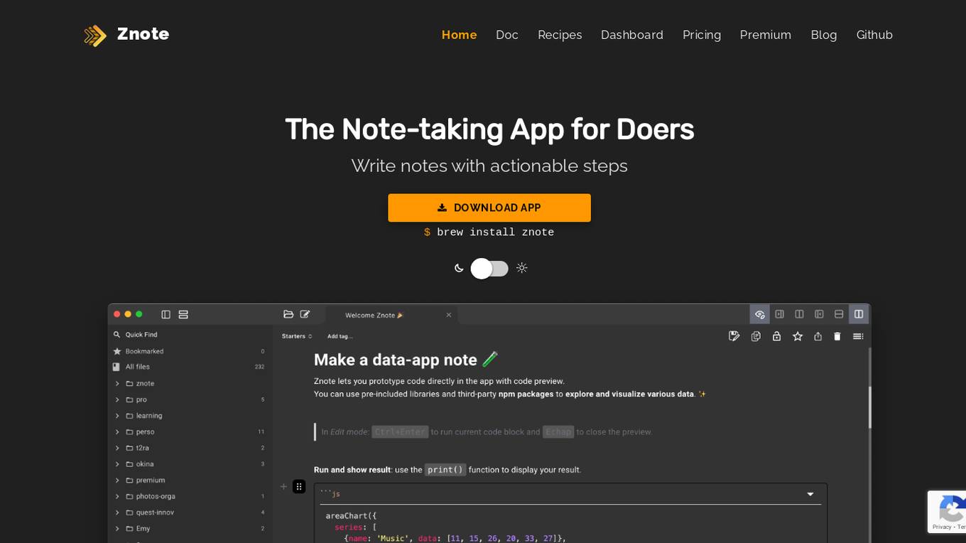Open the Premium nav item
966x543 pixels.
click(x=766, y=35)
